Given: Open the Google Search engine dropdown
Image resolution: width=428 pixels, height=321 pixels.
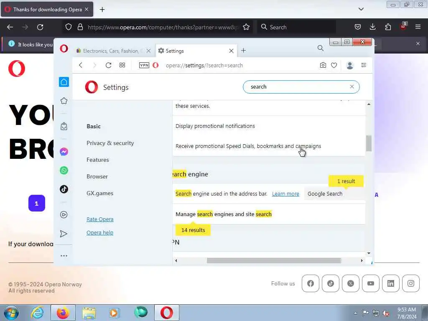Looking at the screenshot, I should click(334, 194).
